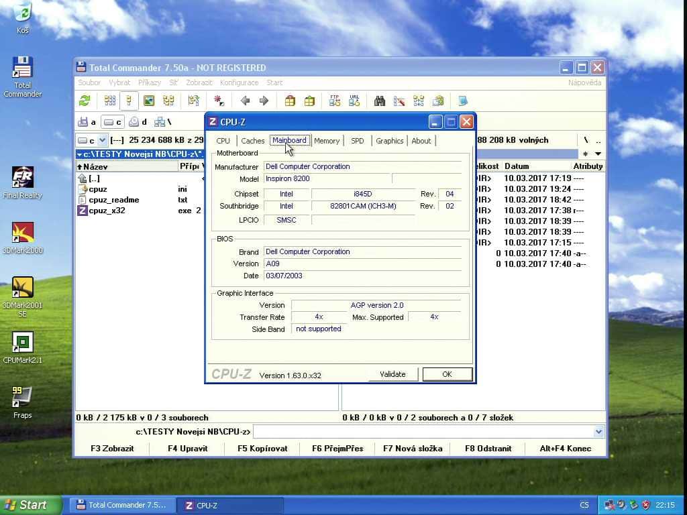Click the parent directory [..] row
The width and height of the screenshot is (687, 515).
(140, 178)
